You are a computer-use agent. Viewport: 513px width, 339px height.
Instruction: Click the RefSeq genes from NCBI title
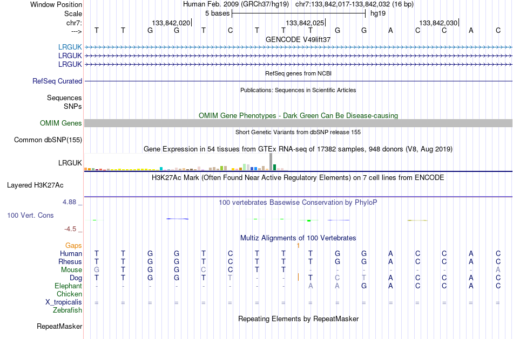click(298, 73)
